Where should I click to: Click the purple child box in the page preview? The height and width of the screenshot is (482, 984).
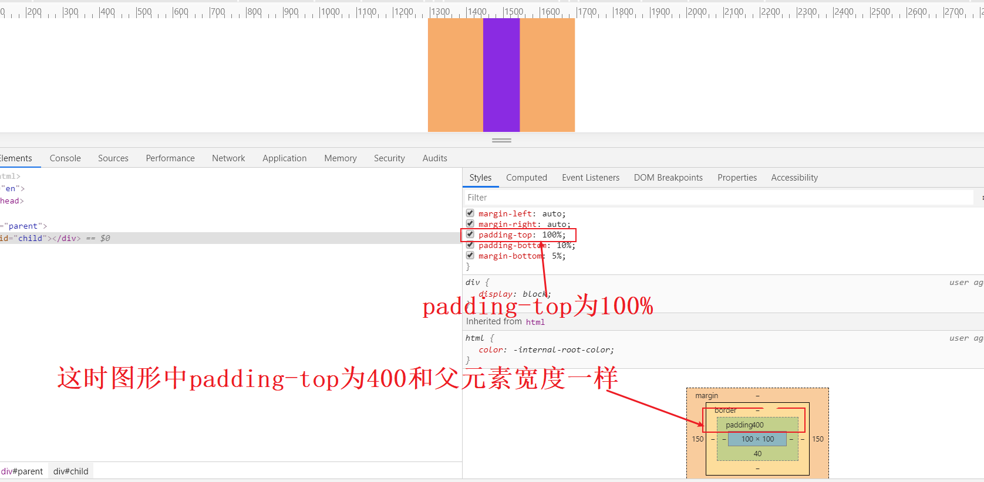pyautogui.click(x=501, y=75)
